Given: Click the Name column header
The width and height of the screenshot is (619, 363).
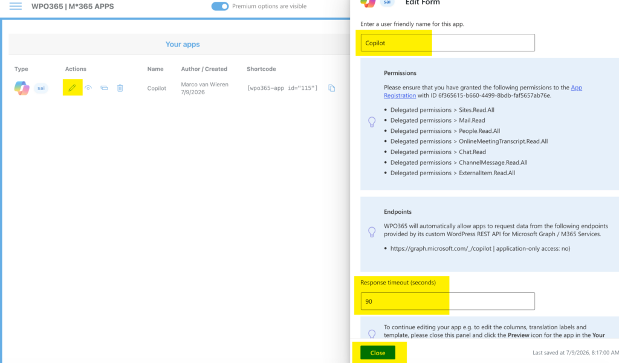Looking at the screenshot, I should pyautogui.click(x=155, y=69).
